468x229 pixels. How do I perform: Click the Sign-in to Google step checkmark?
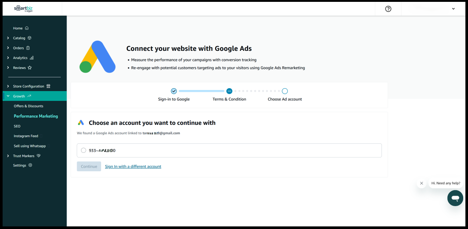(174, 91)
